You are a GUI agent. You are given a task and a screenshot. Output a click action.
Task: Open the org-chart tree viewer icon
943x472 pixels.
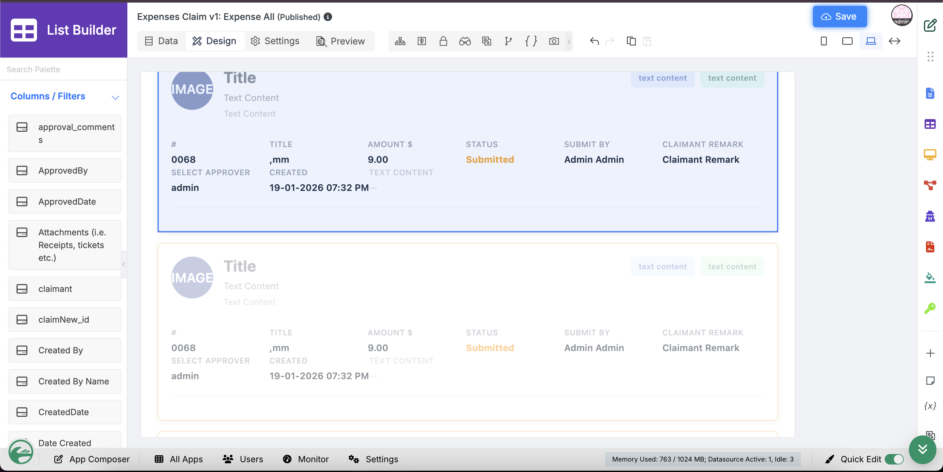[x=400, y=41]
